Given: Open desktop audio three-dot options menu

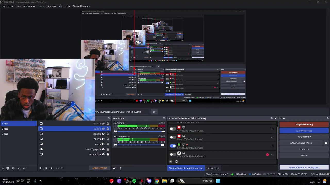Looking at the screenshot, I should click(115, 140).
